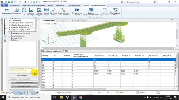Open the table tab dropdown arrow
Screen dimensions: 179x100
tap(63, 51)
